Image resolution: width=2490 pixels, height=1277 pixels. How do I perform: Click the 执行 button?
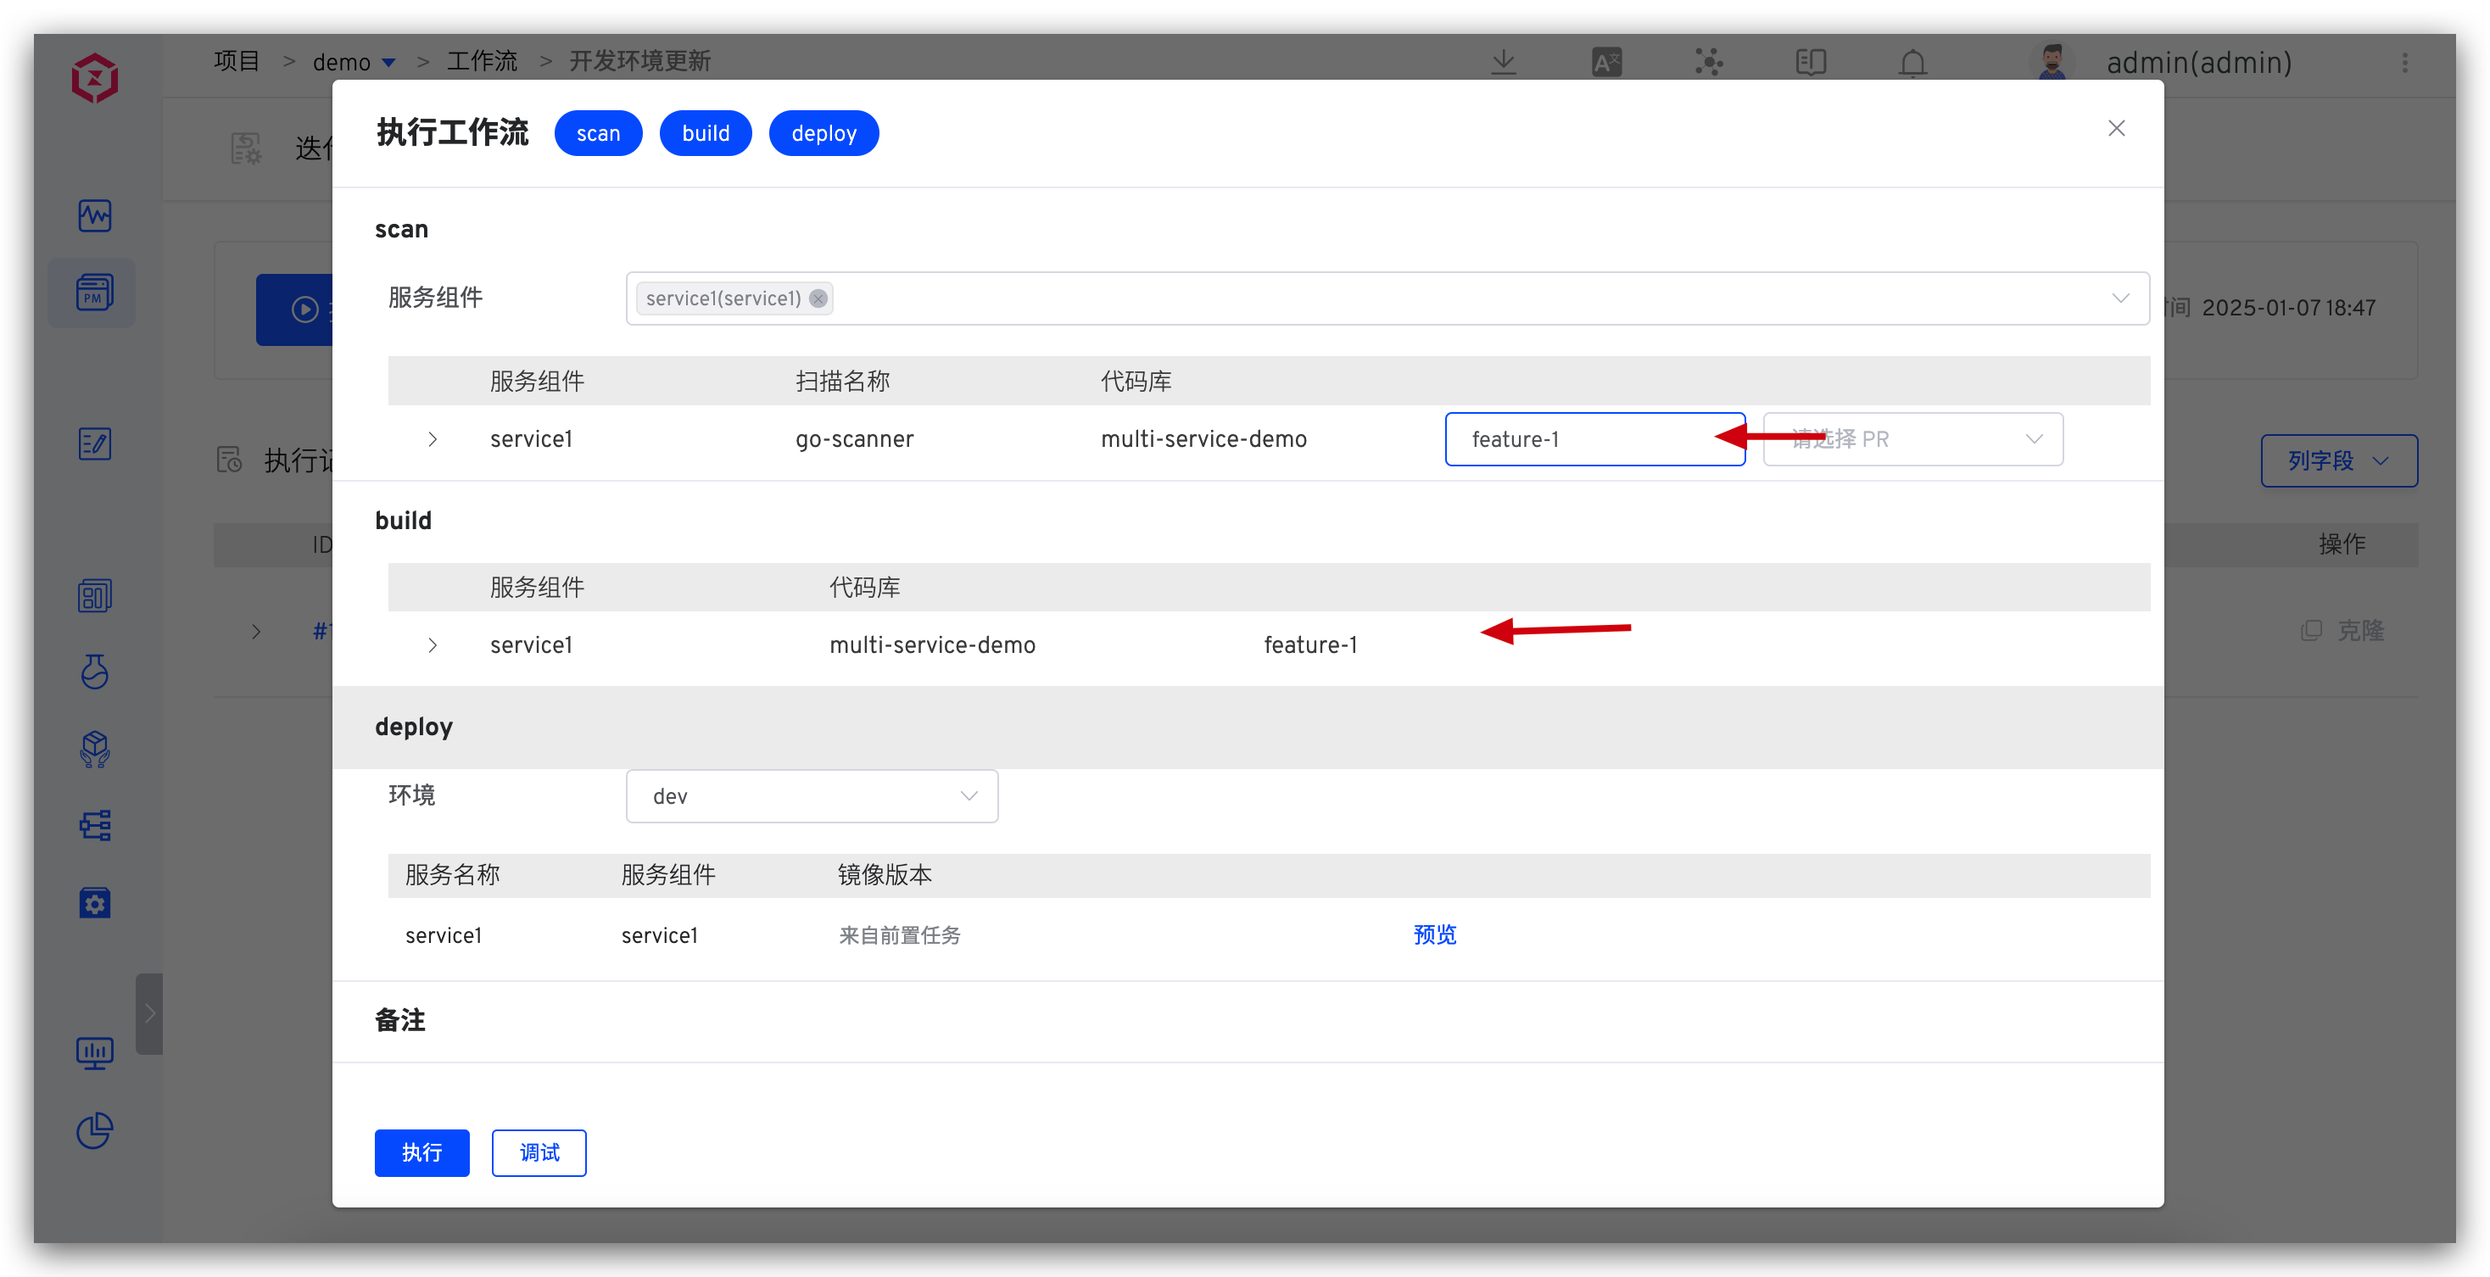click(422, 1152)
